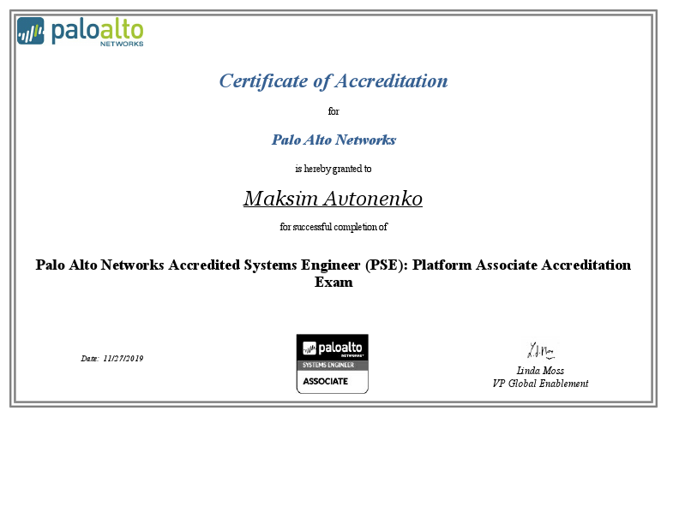The height and width of the screenshot is (524, 679).
Task: Click the blue 'Palo Alto Networks' heading
Action: 333,140
